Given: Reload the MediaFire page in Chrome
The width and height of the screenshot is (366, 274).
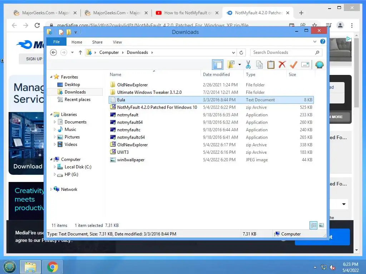Looking at the screenshot, I should (37, 25).
